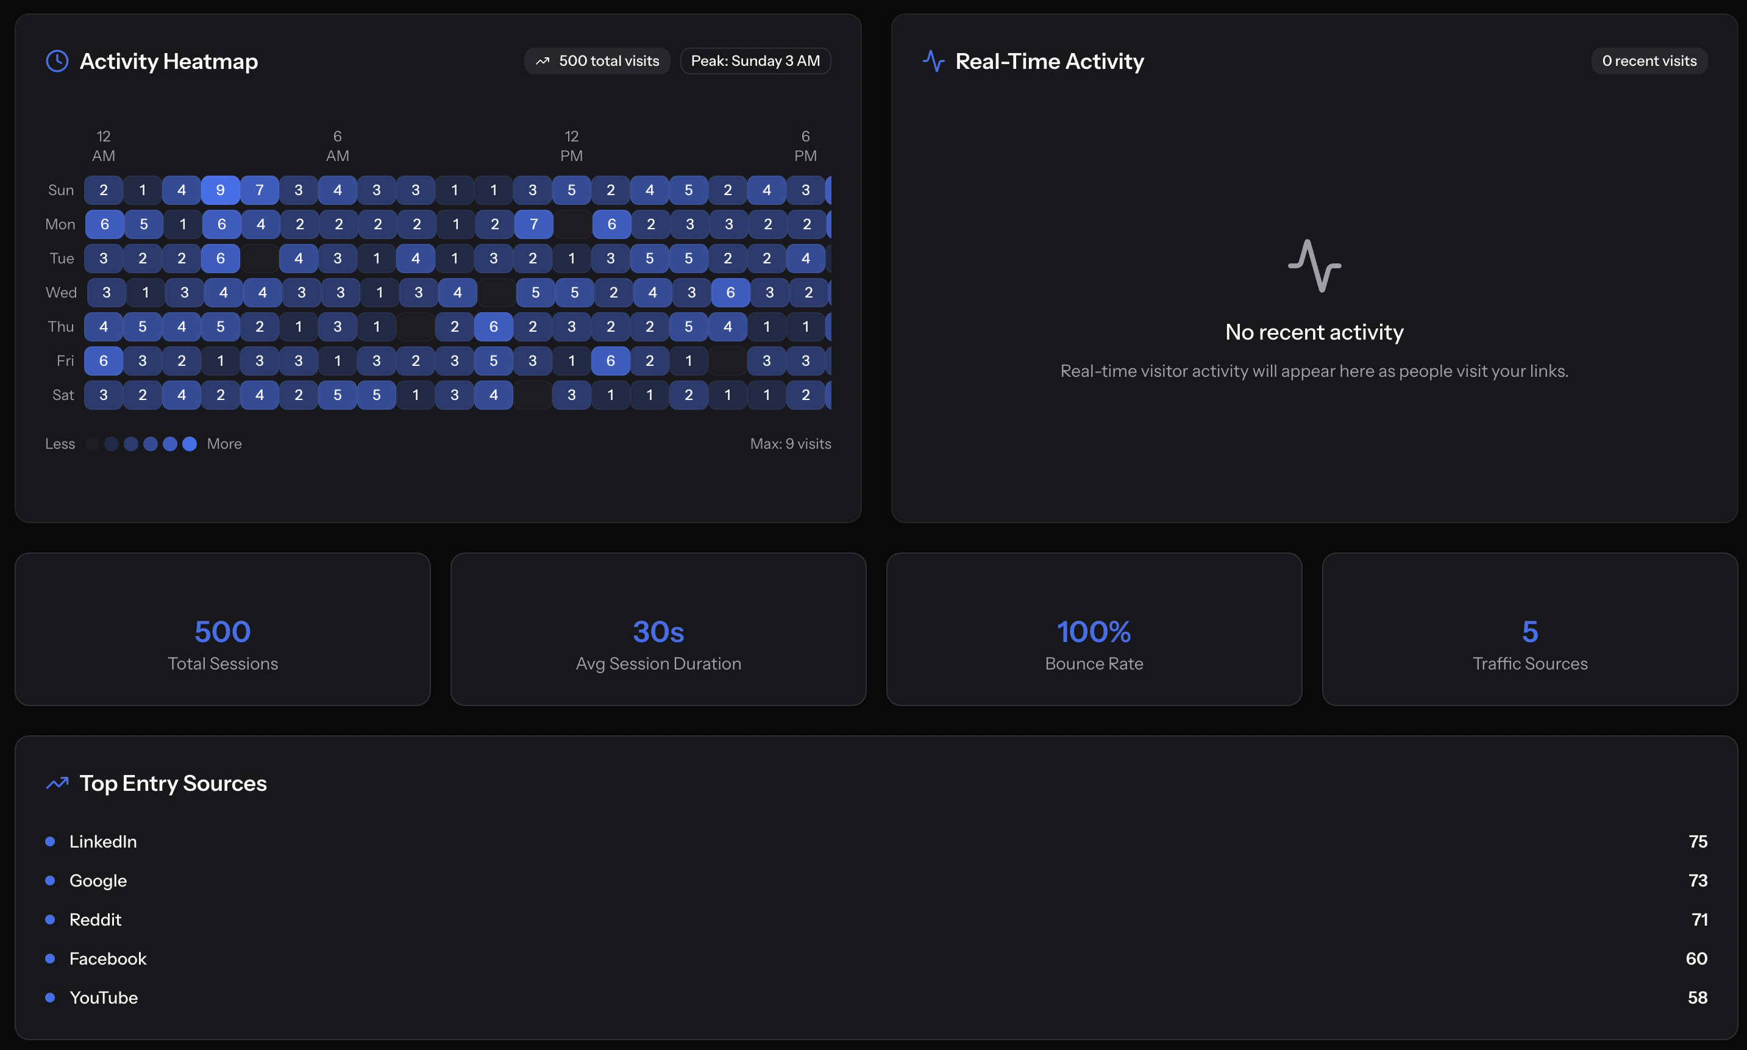
Task: Click the Sun row label in heatmap
Action: click(x=61, y=190)
